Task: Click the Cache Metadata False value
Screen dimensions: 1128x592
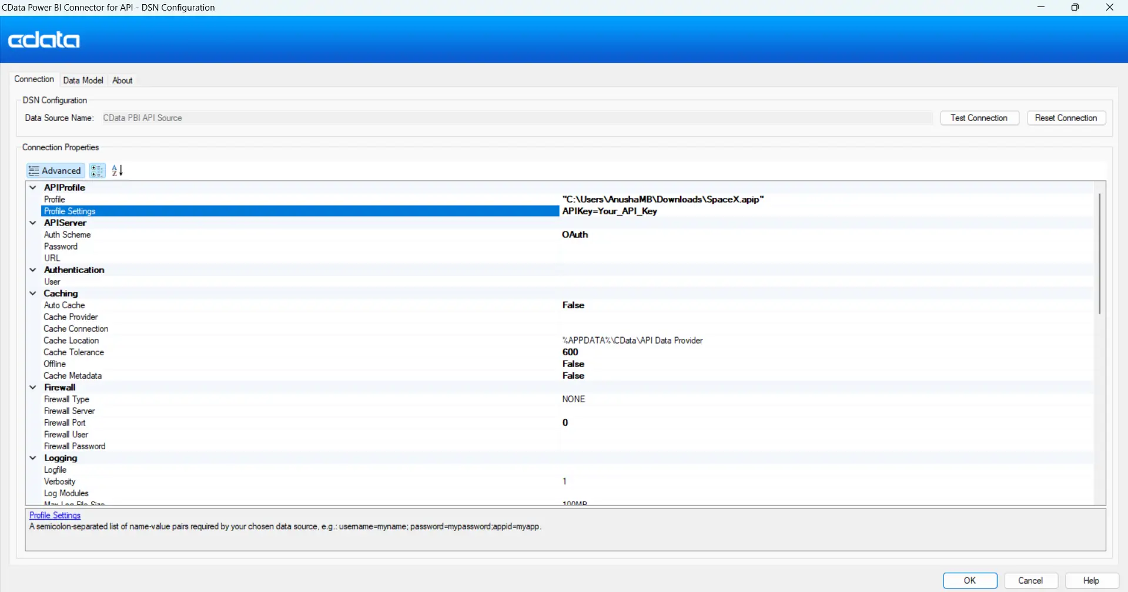Action: pyautogui.click(x=573, y=375)
